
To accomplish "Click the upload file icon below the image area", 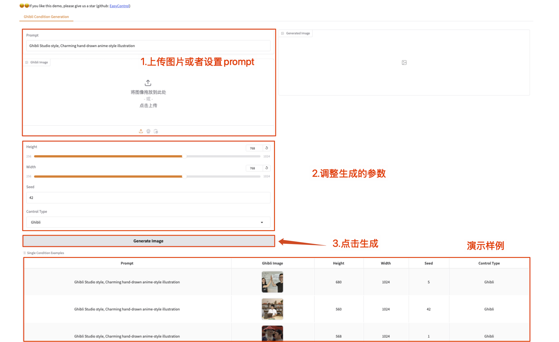I will (x=141, y=131).
